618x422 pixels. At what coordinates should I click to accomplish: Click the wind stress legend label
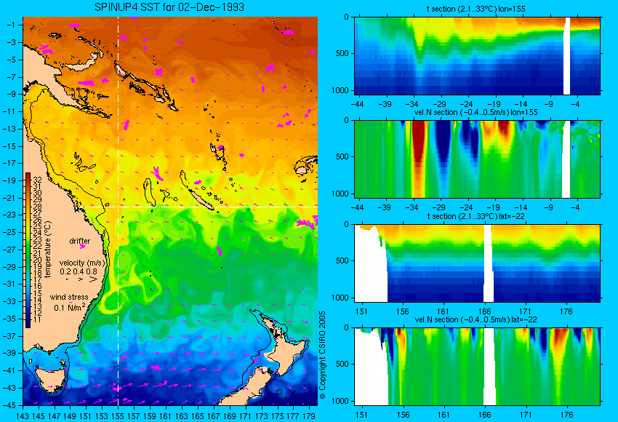69,297
